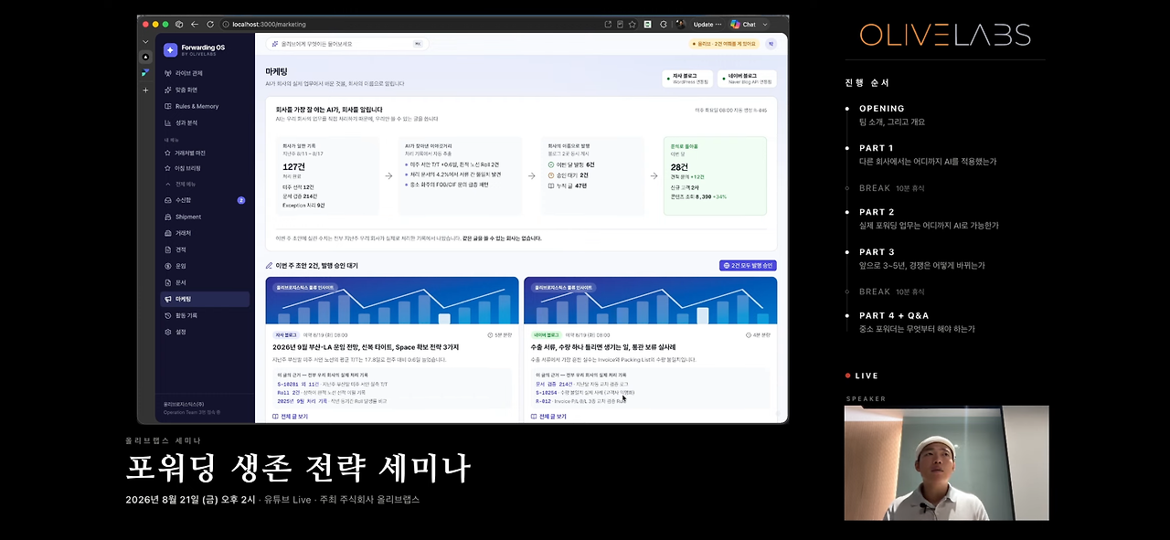
Task: Click the green extension icon in the toolbar
Action: tap(647, 24)
